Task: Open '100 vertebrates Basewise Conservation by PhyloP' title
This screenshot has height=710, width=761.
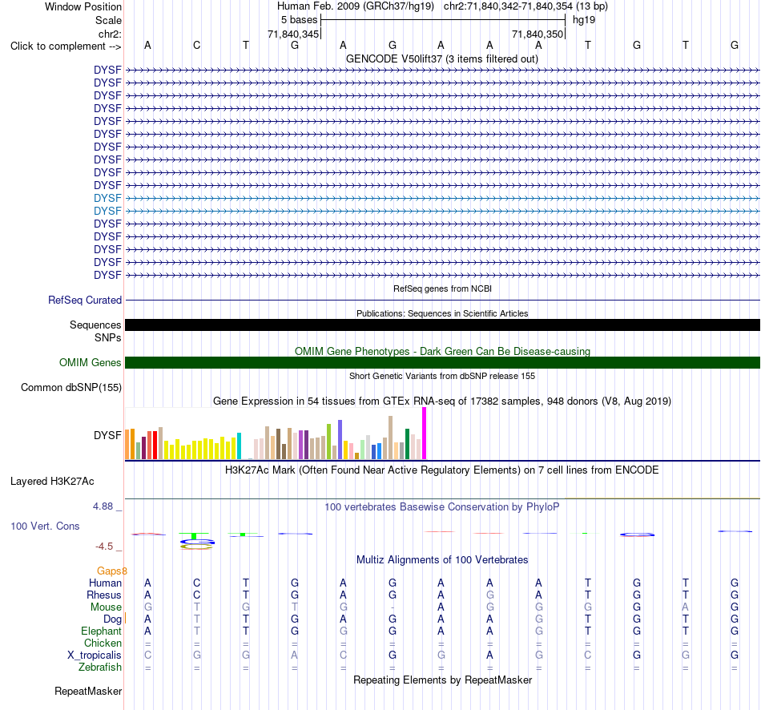Action: click(x=442, y=507)
